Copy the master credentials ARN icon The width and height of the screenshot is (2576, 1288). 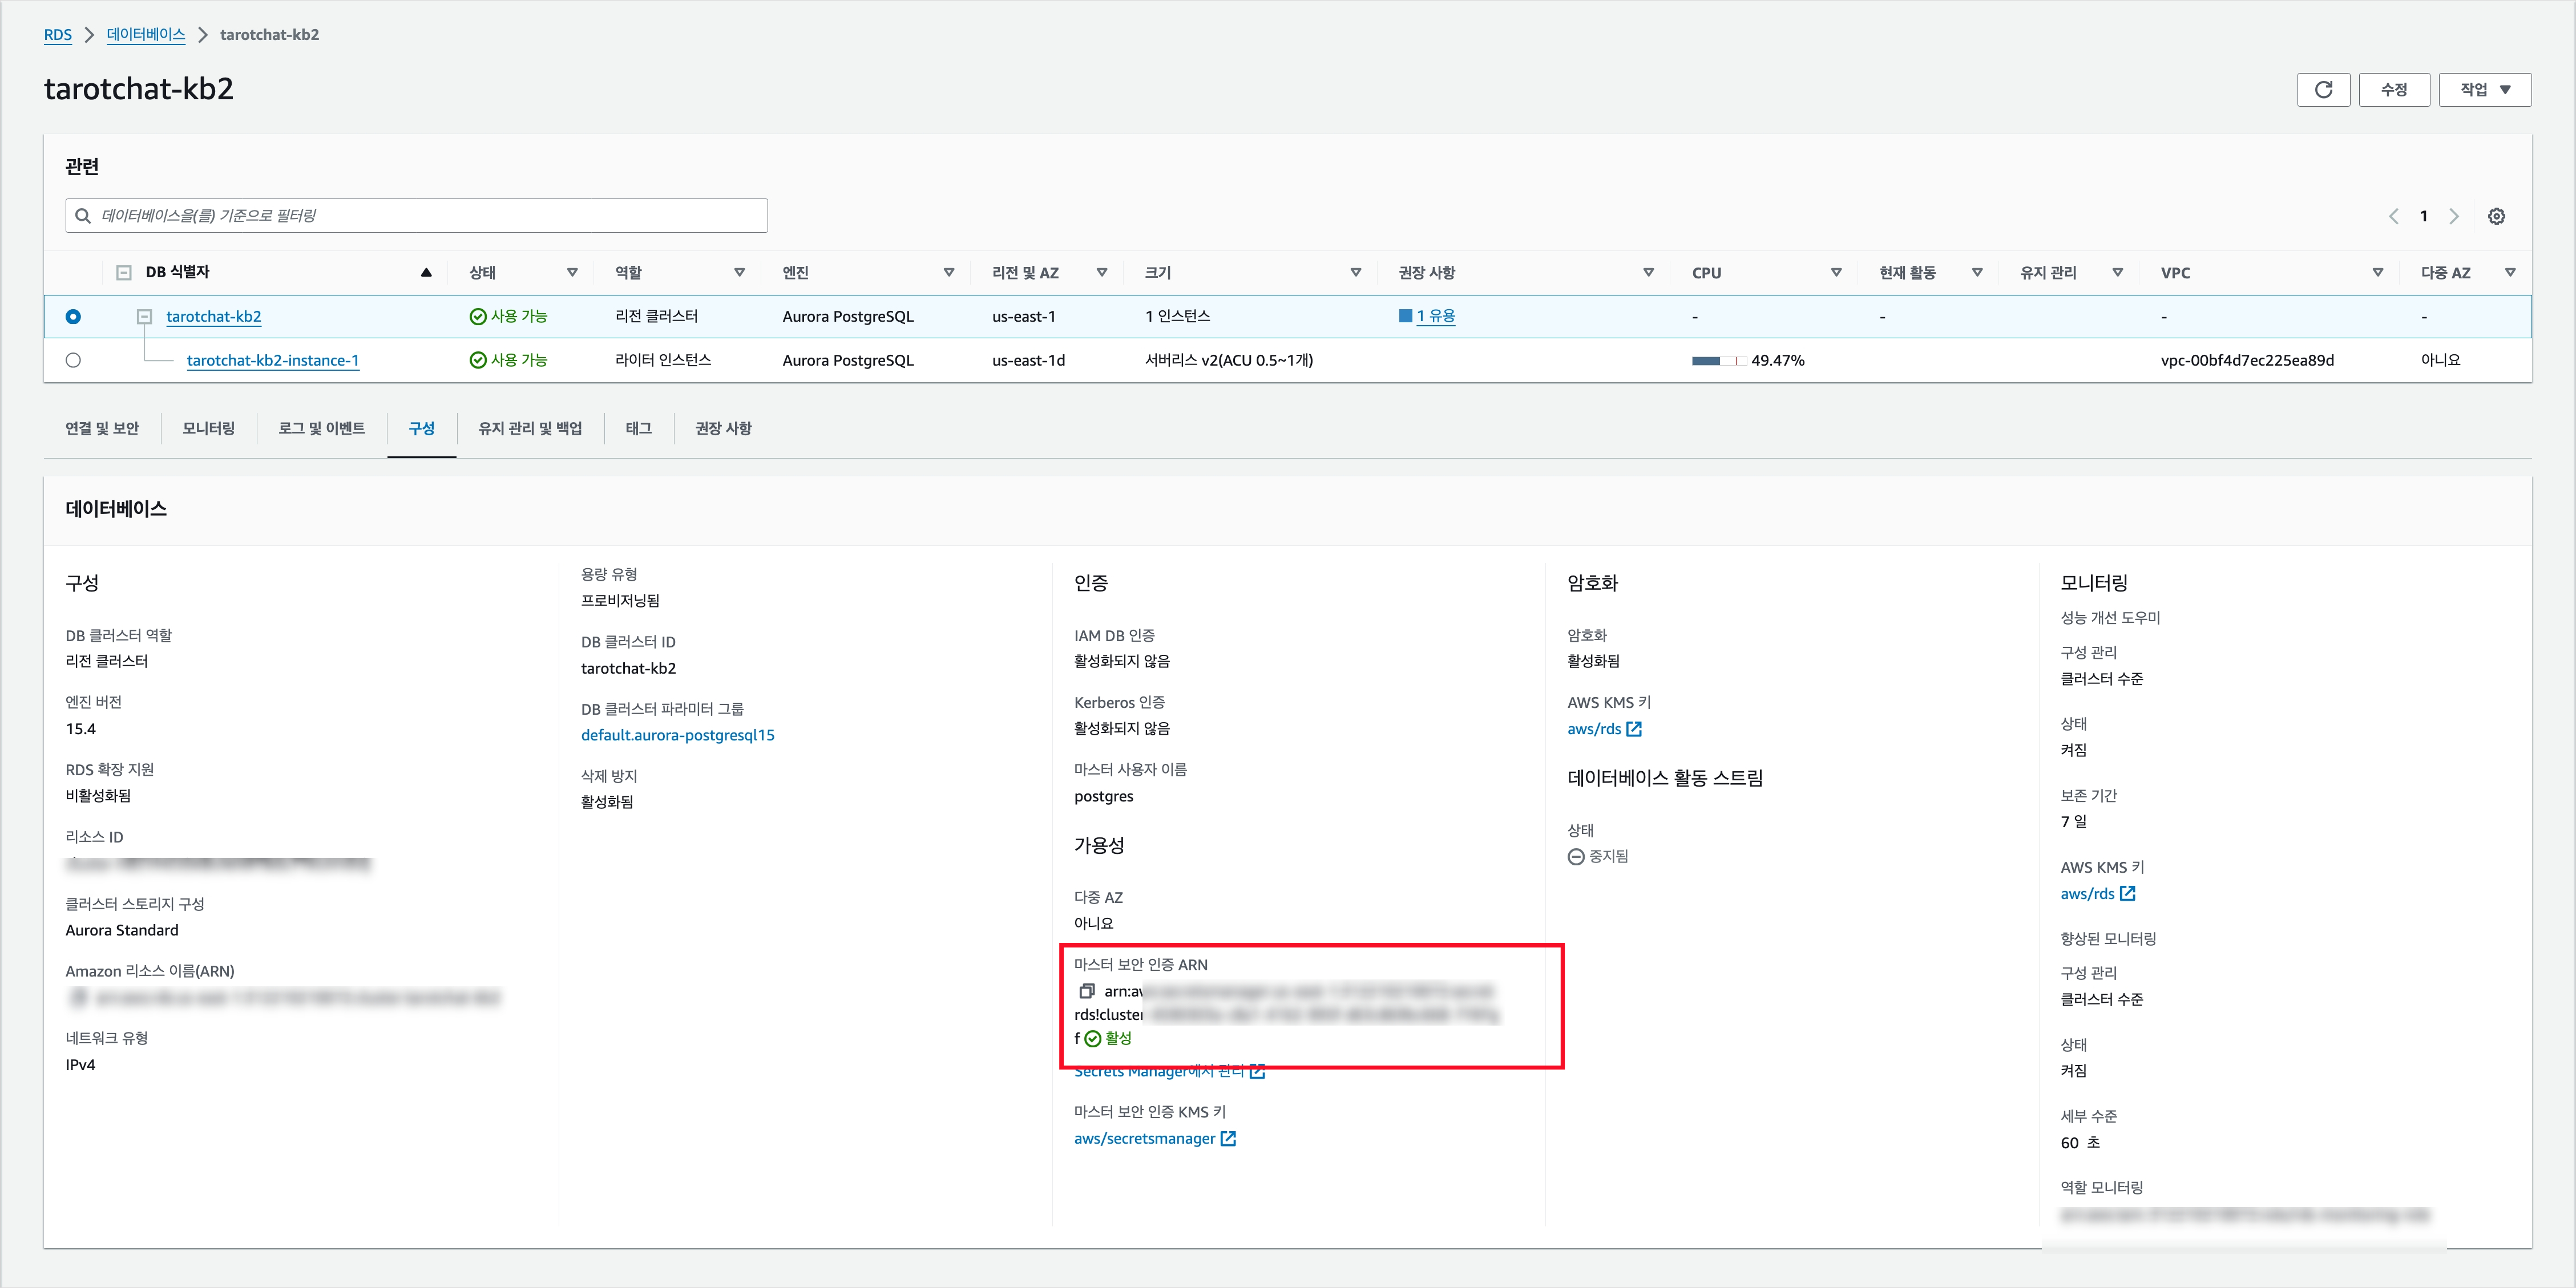(1086, 991)
